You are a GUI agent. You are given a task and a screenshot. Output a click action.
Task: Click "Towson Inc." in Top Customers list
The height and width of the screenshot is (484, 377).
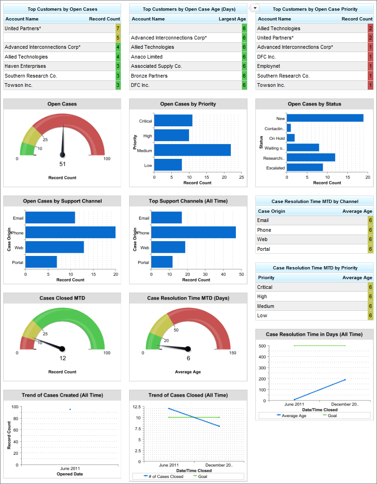point(19,85)
